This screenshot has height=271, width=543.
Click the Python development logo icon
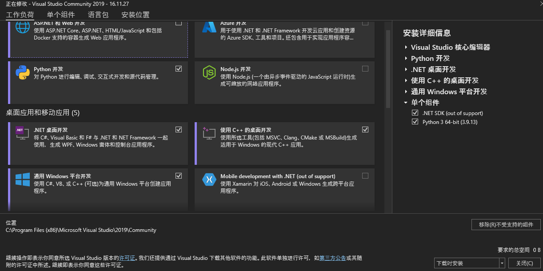pyautogui.click(x=23, y=72)
